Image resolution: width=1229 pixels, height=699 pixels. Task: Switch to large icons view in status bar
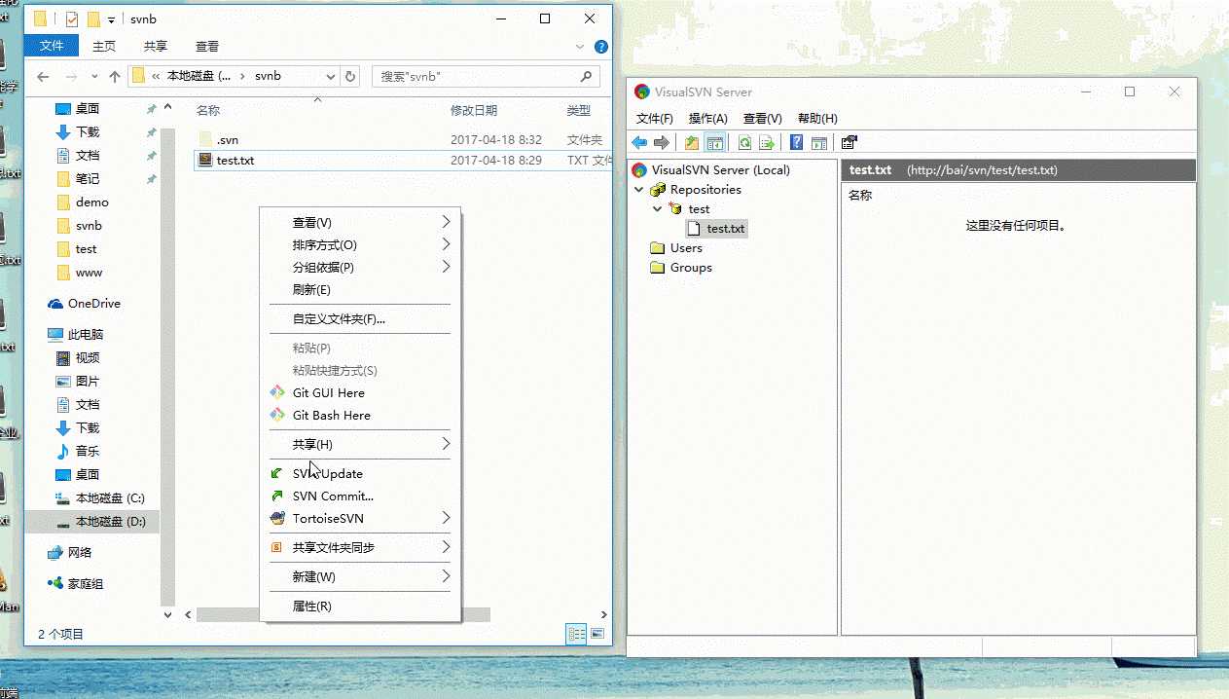click(596, 634)
